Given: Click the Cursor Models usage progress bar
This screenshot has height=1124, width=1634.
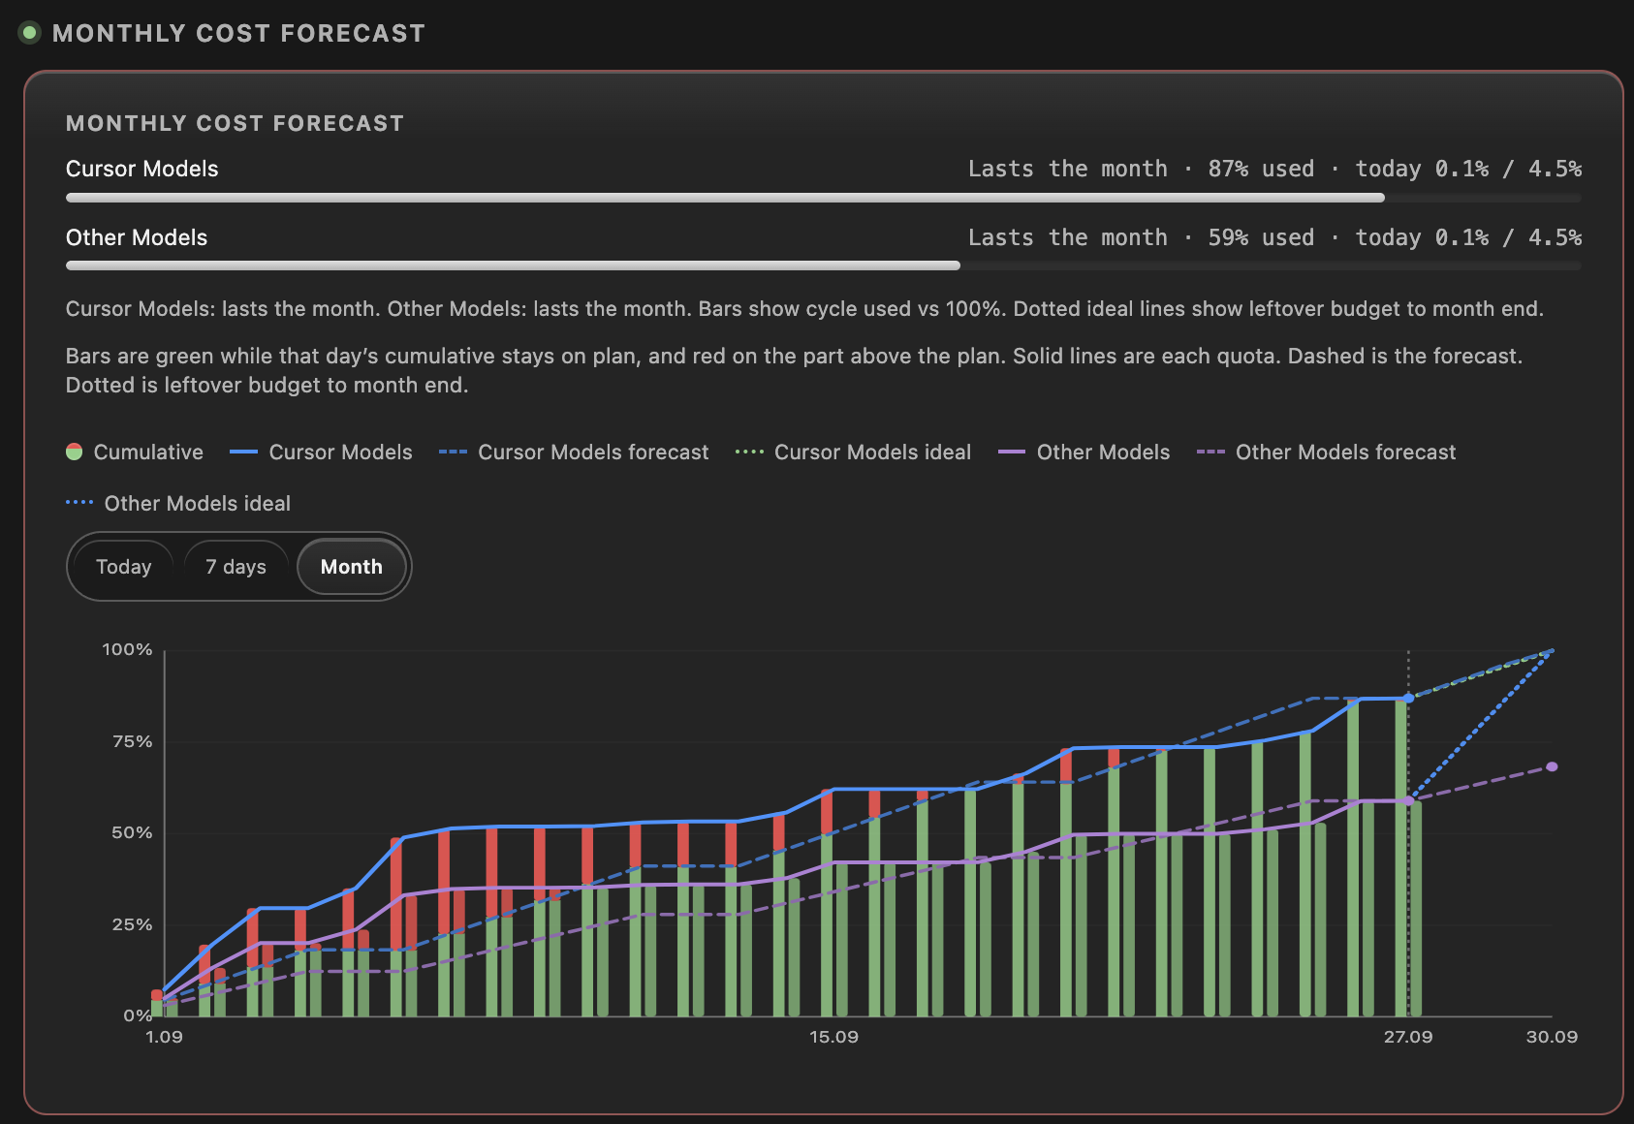Looking at the screenshot, I should [x=824, y=198].
